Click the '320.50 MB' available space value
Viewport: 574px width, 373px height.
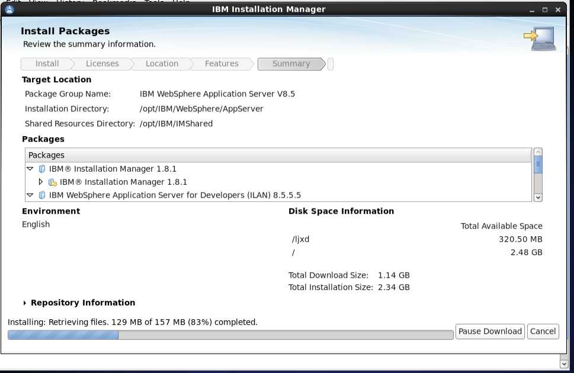tap(520, 239)
